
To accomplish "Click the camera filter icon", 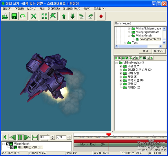I will pyautogui.click(x=144, y=58).
